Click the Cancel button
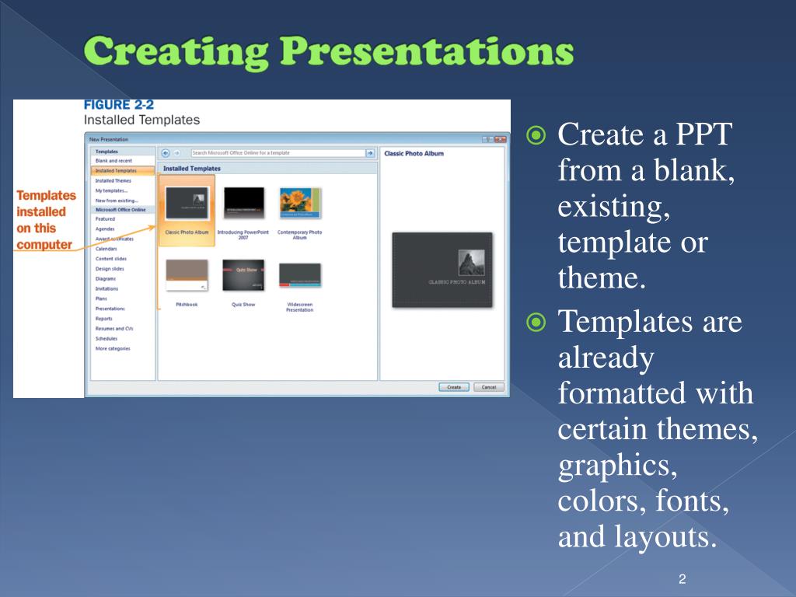The height and width of the screenshot is (597, 796). 489,387
